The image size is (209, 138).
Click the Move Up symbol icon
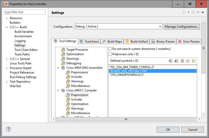188,61
